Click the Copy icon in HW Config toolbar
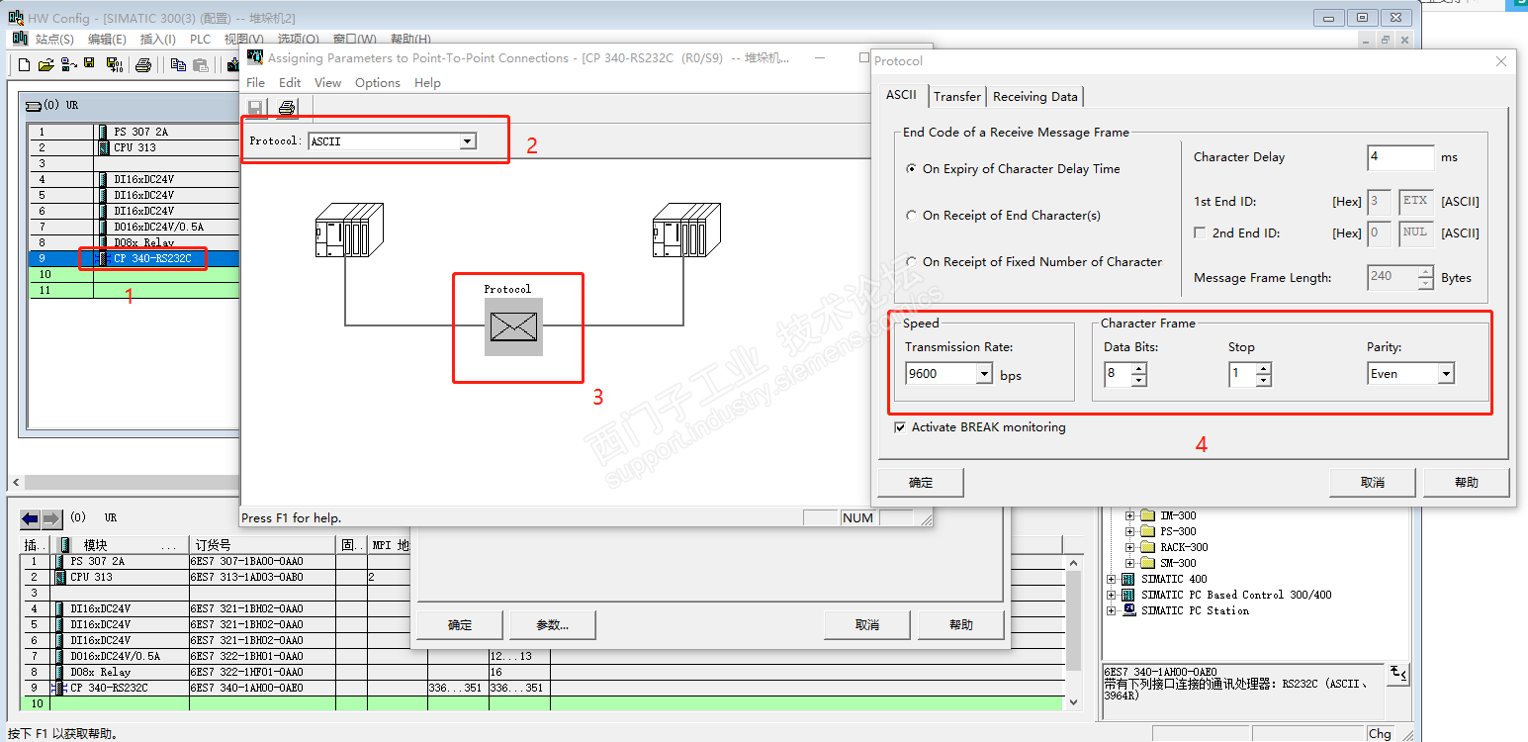 (178, 65)
